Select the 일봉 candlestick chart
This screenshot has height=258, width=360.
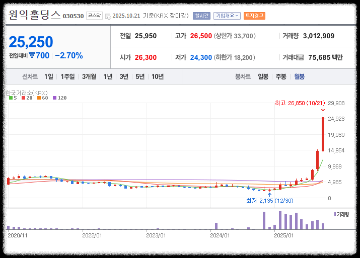coord(263,76)
